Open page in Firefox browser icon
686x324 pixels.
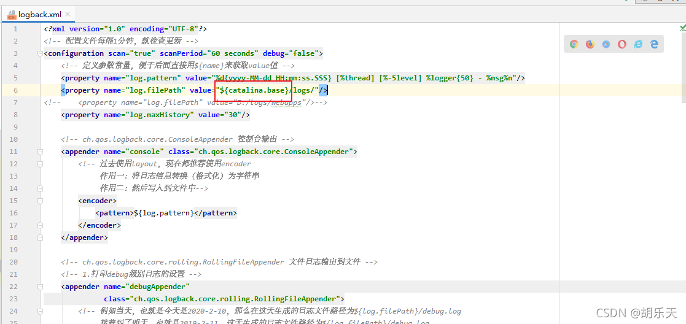pos(590,44)
